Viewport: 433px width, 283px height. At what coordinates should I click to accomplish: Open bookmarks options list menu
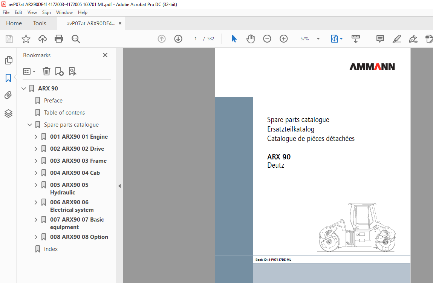pyautogui.click(x=29, y=72)
